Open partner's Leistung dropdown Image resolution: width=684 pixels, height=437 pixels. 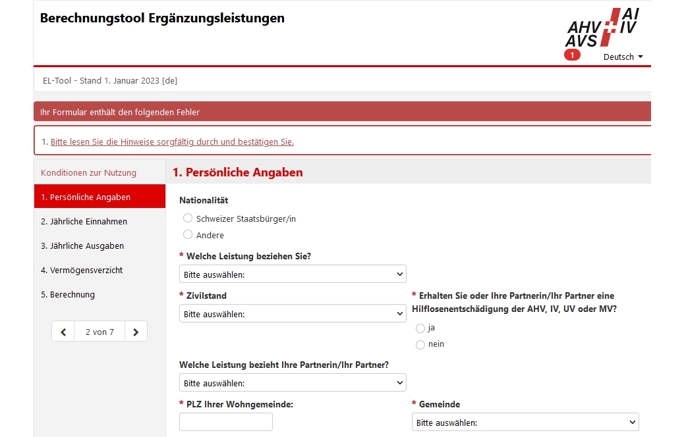click(293, 383)
